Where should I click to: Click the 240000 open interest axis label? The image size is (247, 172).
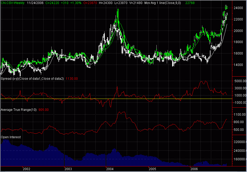[240, 150]
